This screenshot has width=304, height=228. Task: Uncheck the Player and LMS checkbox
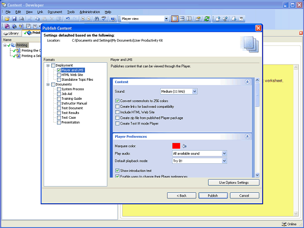[59, 70]
